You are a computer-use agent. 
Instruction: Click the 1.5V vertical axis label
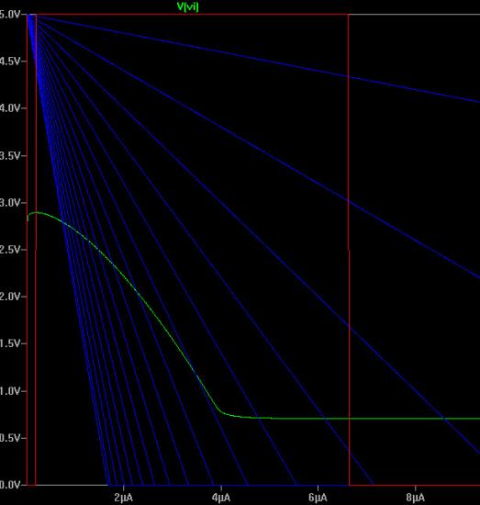click(x=10, y=343)
